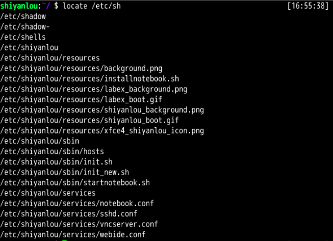
Task: Click the 16:55:38 timestamp
Action: (308, 6)
